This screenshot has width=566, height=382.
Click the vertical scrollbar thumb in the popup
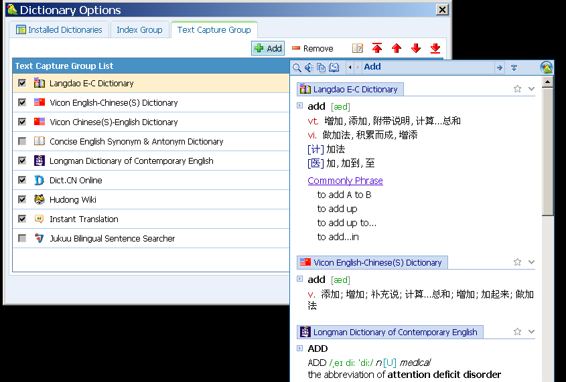[x=548, y=152]
